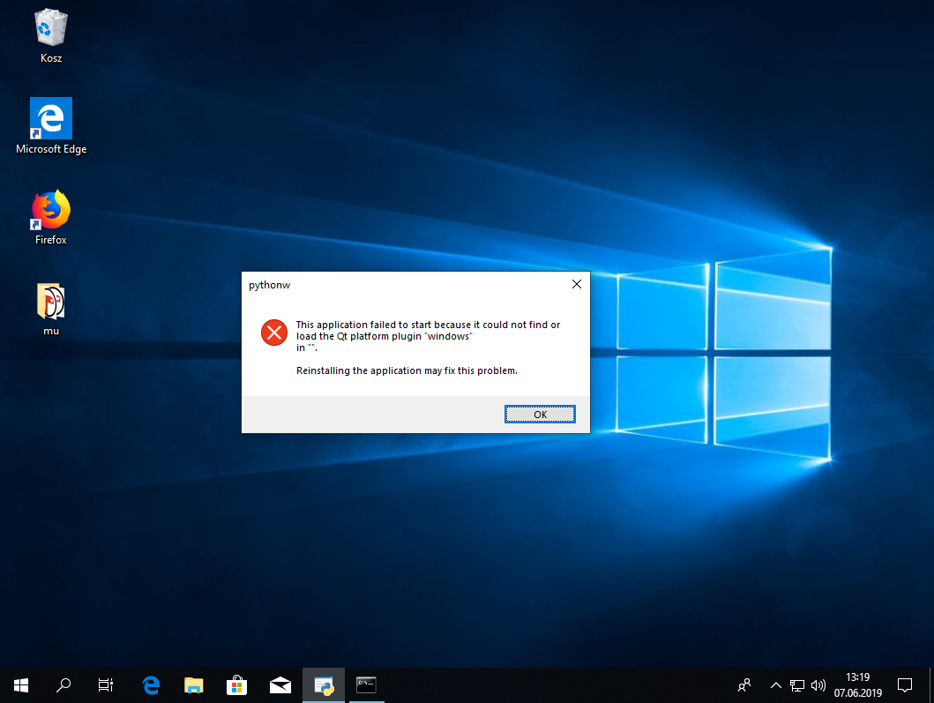Viewport: 934px width, 703px height.
Task: Launch Microsoft Store from the taskbar
Action: [x=236, y=685]
